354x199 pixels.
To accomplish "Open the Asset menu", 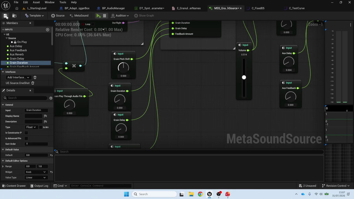I will 36,2.
